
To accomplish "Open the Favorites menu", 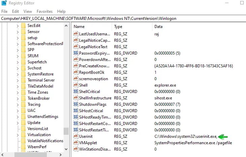I will click(x=44, y=11).
